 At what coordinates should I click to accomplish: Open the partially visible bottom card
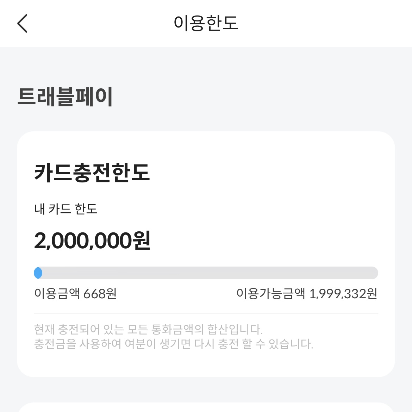206,408
